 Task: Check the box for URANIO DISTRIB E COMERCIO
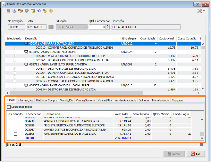pyautogui.click(x=16, y=130)
